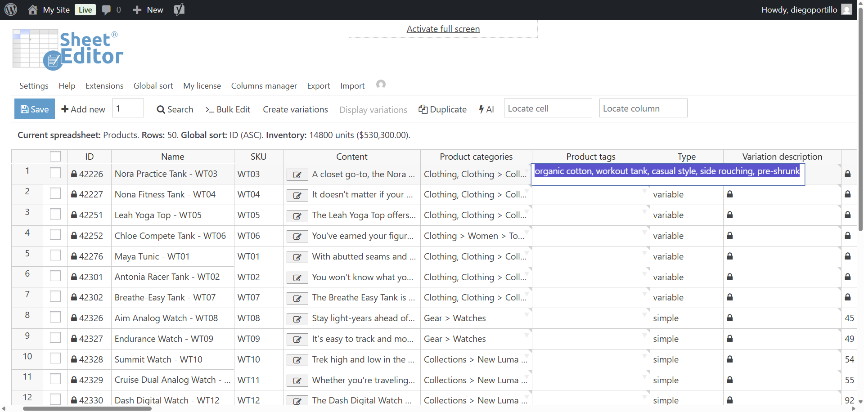Click the Activate full screen link
The height and width of the screenshot is (412, 864).
443,29
